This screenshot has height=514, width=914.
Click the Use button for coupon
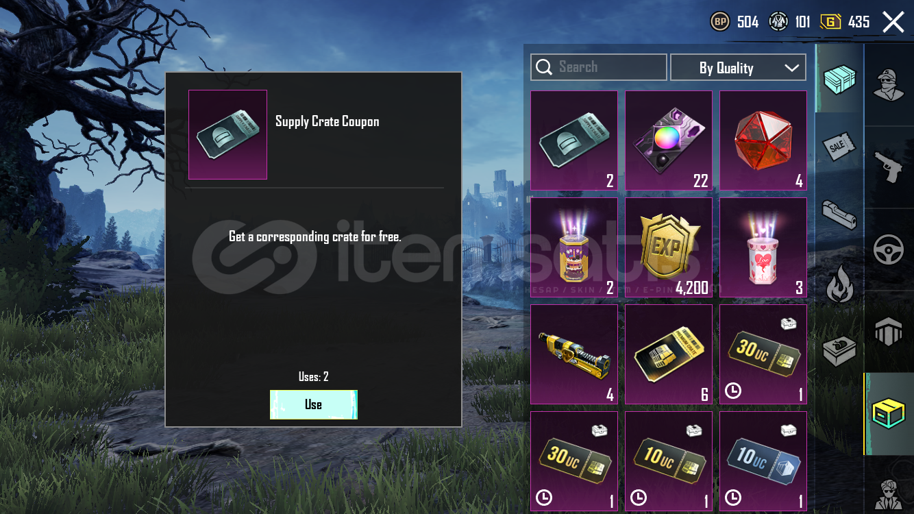click(314, 404)
